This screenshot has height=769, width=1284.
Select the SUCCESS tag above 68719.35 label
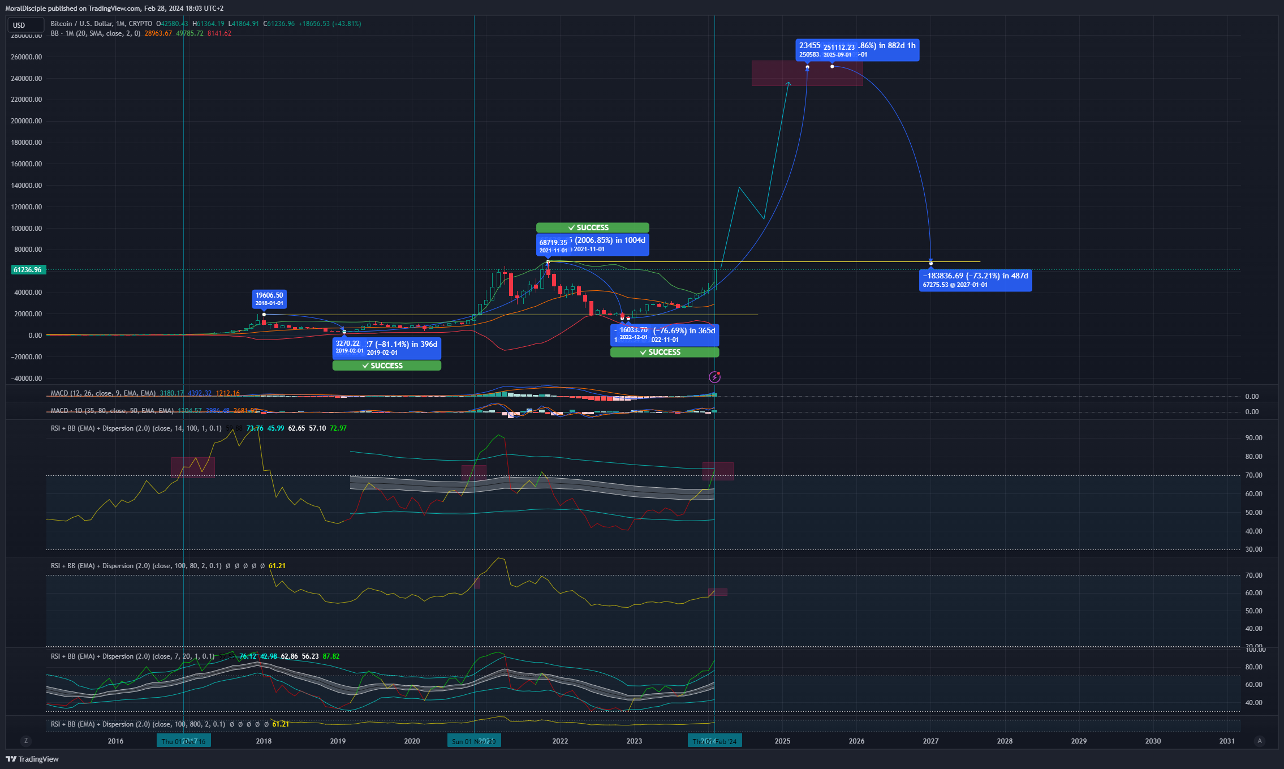[592, 227]
